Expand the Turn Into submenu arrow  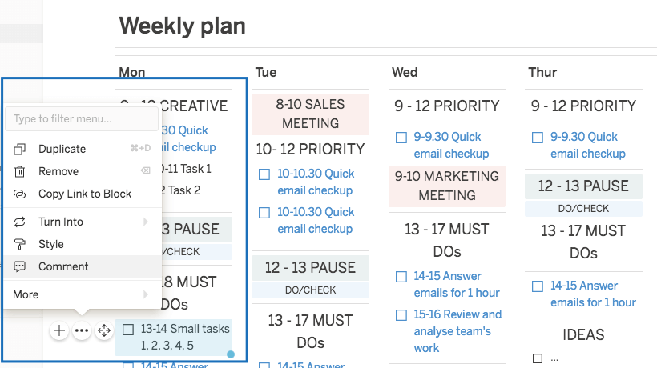[145, 222]
